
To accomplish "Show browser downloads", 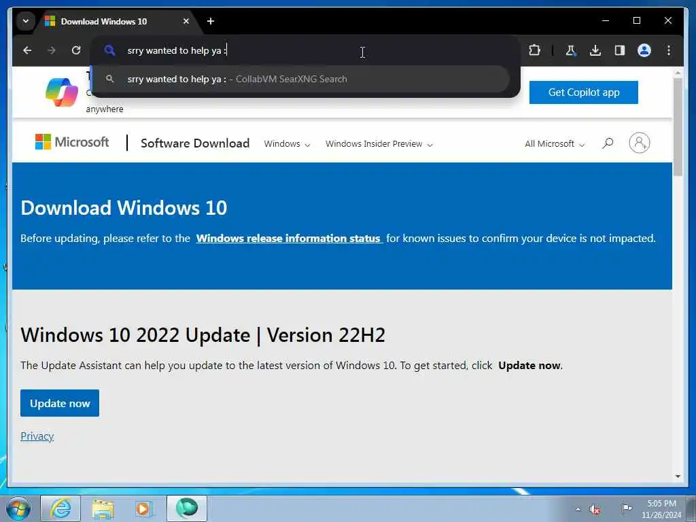I will (595, 50).
